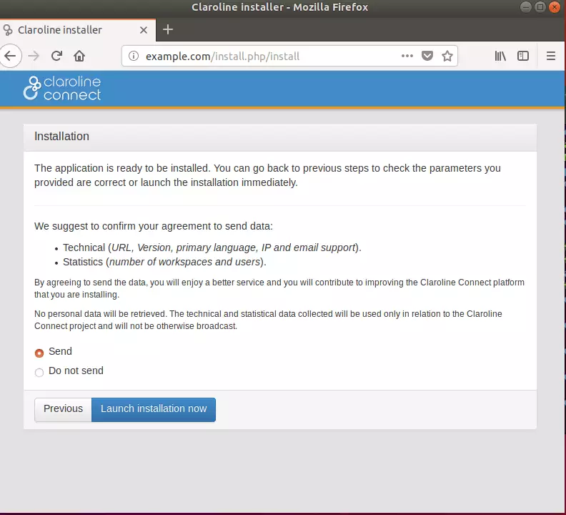Screen dimensions: 566x515
Task: Click Launch installation now button
Action: 154,409
